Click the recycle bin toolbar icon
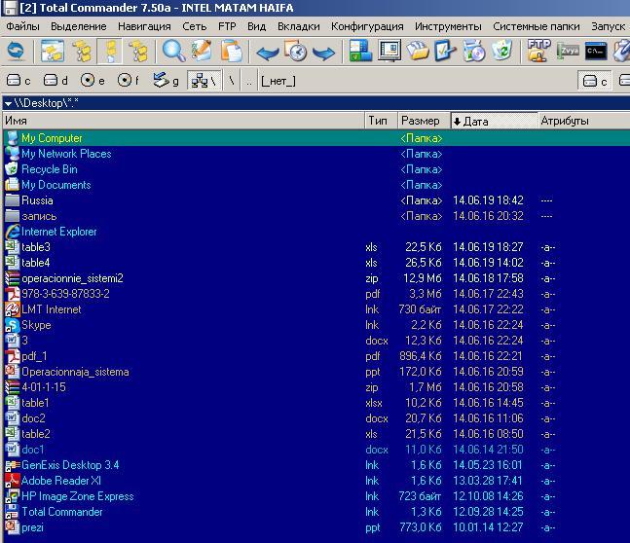This screenshot has width=630, height=543. pyautogui.click(x=502, y=51)
